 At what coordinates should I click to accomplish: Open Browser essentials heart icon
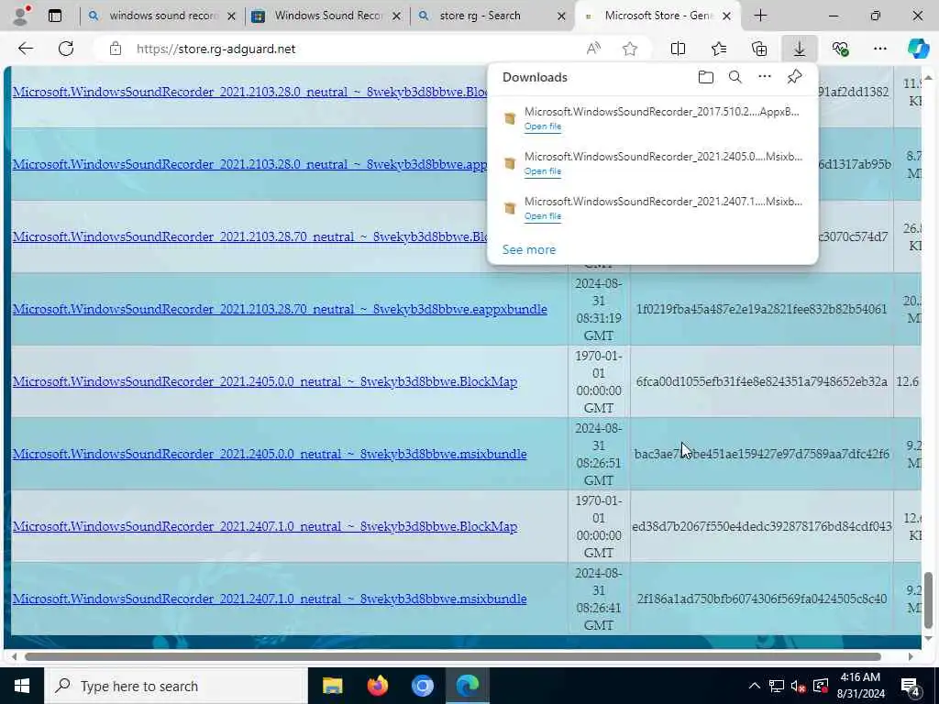coord(840,49)
